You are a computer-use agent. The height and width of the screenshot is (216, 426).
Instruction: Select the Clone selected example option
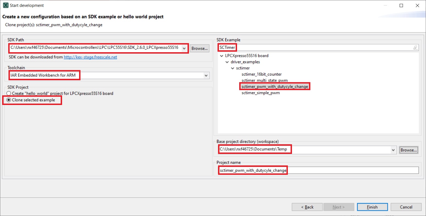click(9, 100)
